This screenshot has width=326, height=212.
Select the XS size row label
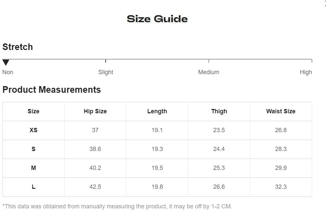[33, 130]
